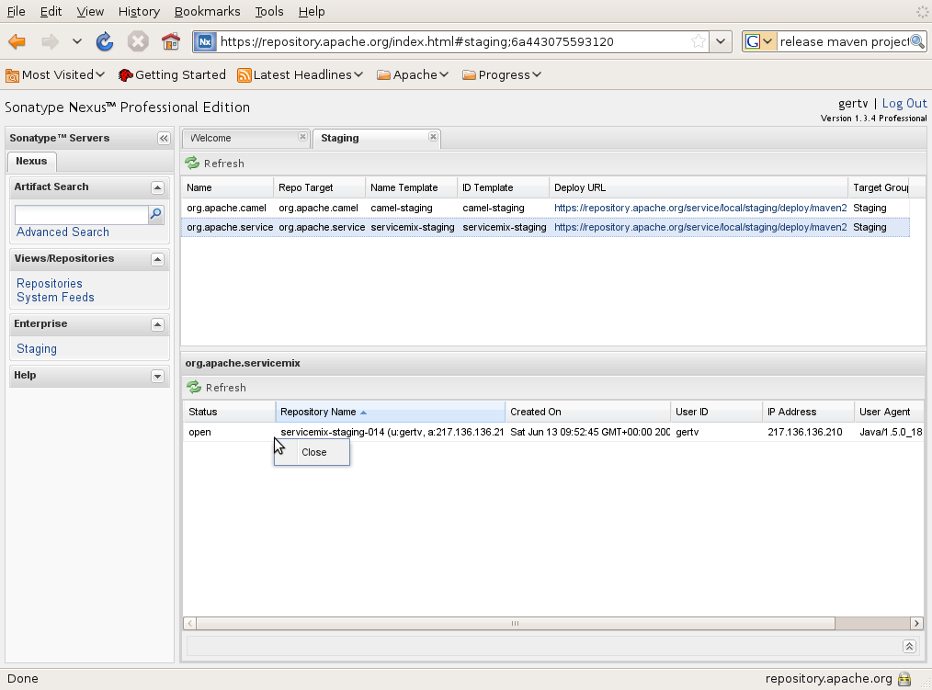Viewport: 932px width, 690px height.
Task: Select the servicemix-staging name template cell
Action: (x=412, y=227)
